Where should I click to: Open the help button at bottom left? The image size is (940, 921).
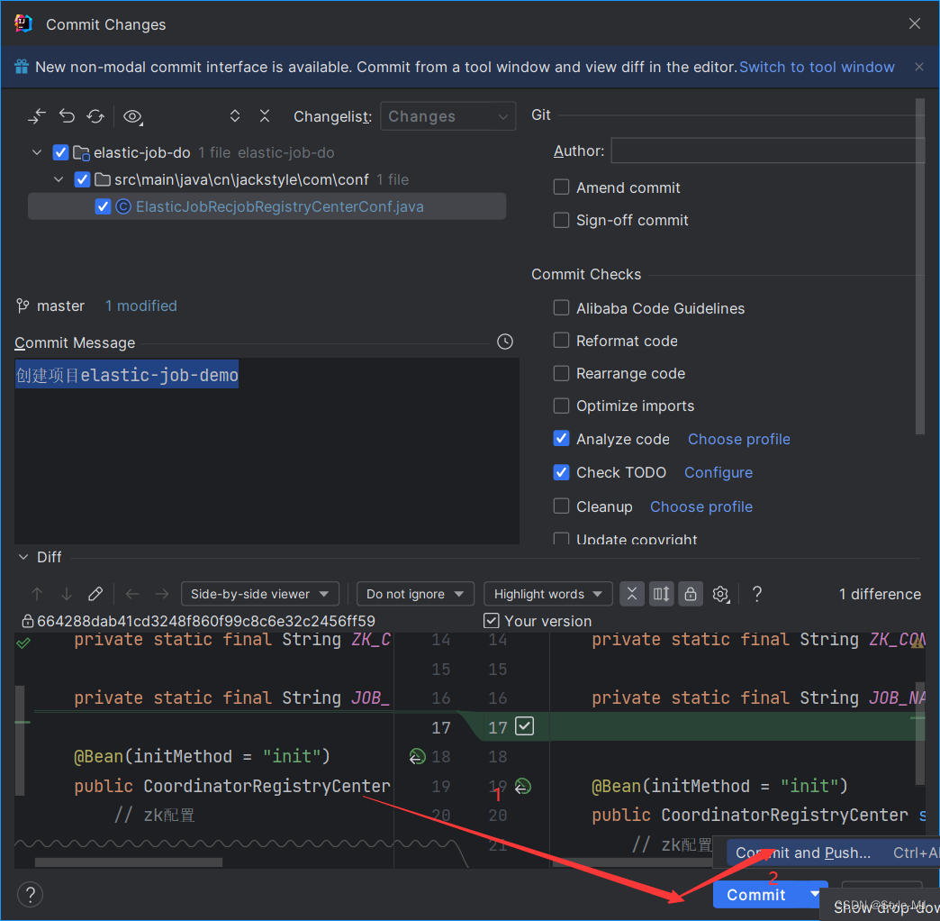coord(30,895)
